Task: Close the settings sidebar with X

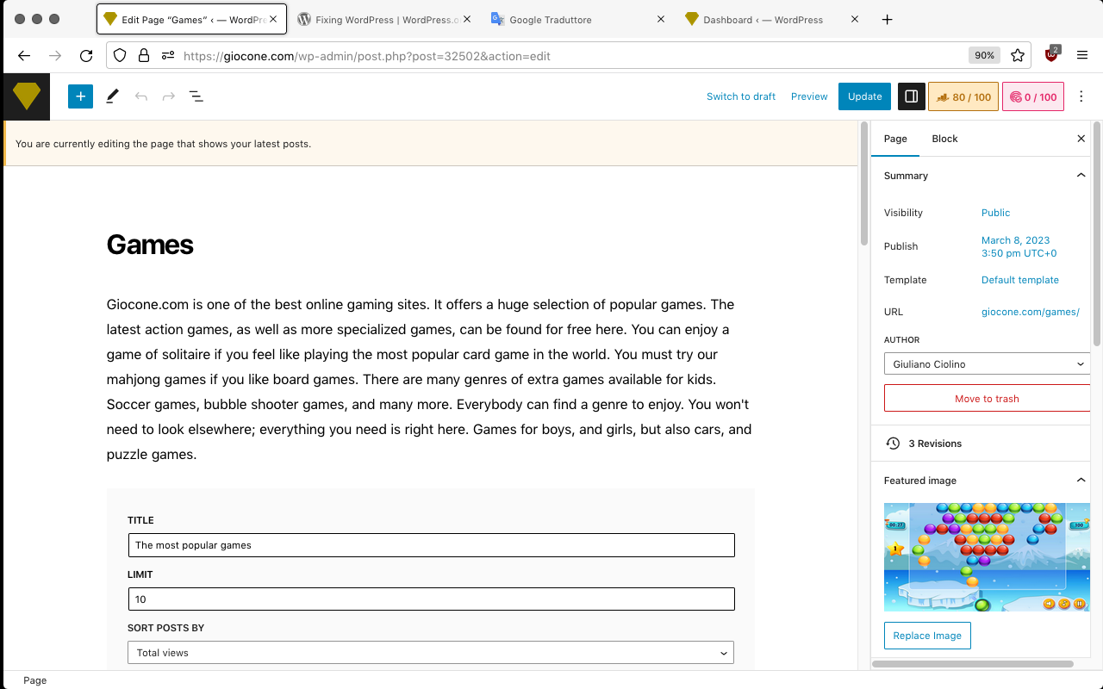Action: [x=1081, y=139]
